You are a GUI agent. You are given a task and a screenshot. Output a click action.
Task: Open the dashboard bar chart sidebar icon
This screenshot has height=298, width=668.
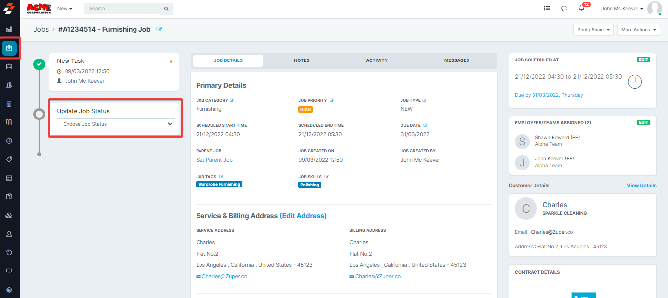point(9,29)
